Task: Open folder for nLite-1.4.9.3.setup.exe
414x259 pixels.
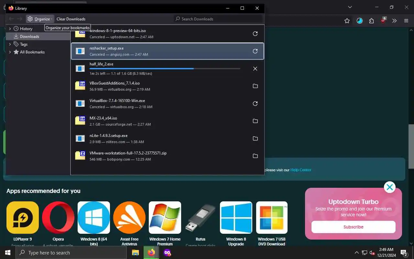Action: point(255,139)
